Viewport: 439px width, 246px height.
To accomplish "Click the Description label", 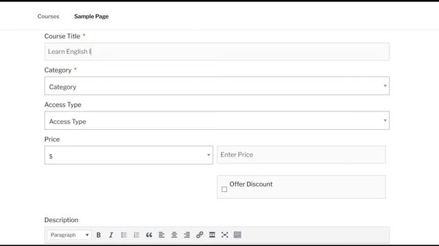I will click(x=61, y=220).
